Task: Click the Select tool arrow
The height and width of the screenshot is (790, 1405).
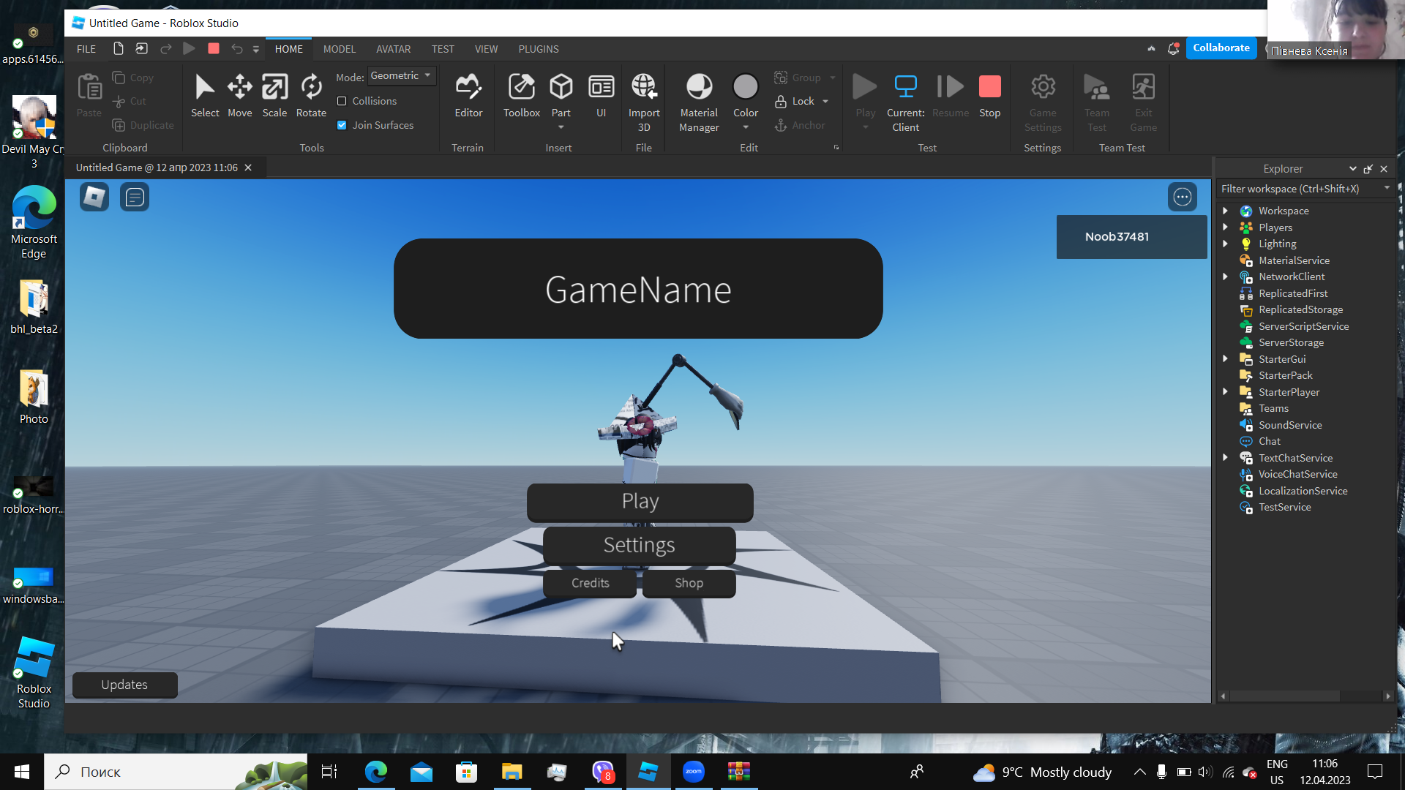Action: tap(205, 95)
